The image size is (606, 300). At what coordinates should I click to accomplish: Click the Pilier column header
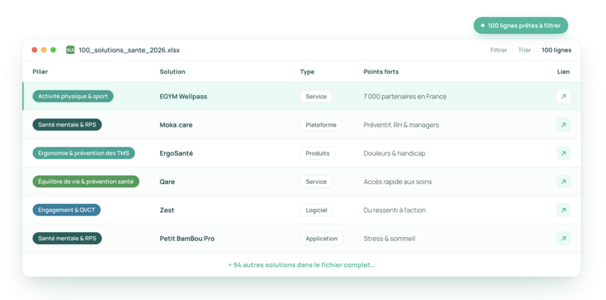click(40, 72)
